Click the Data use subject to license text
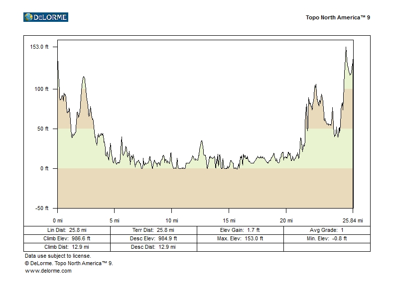 58,256
